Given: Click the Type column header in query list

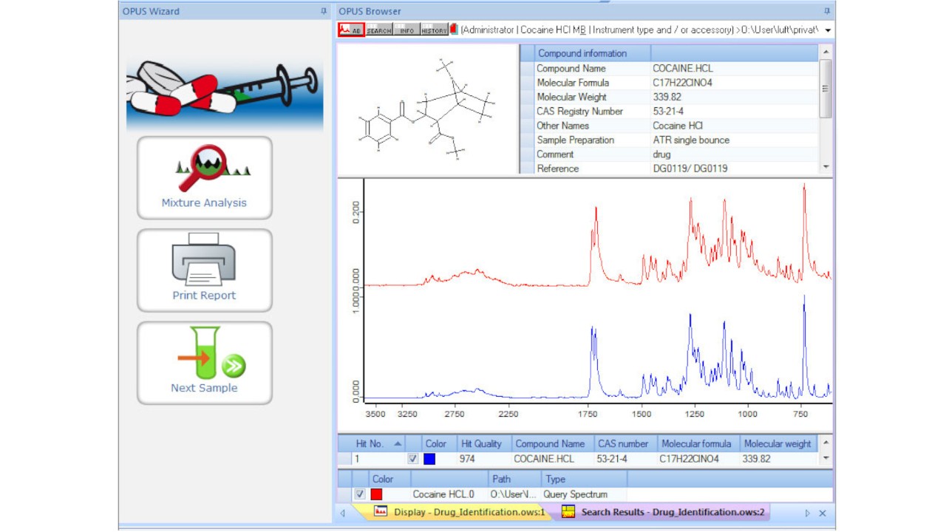Looking at the screenshot, I should pos(584,479).
